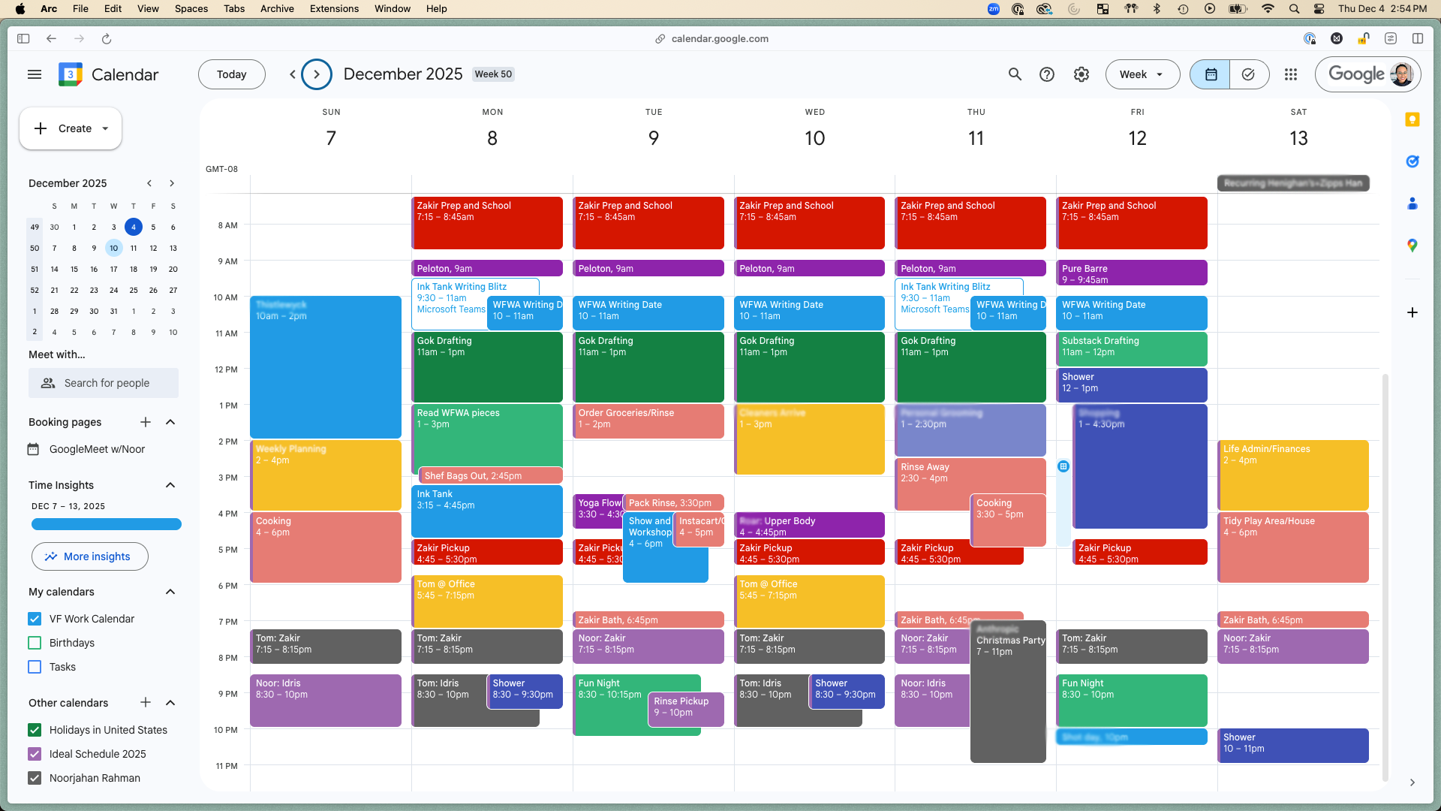Viewport: 1441px width, 811px height.
Task: Click the Search for people field
Action: tap(105, 383)
